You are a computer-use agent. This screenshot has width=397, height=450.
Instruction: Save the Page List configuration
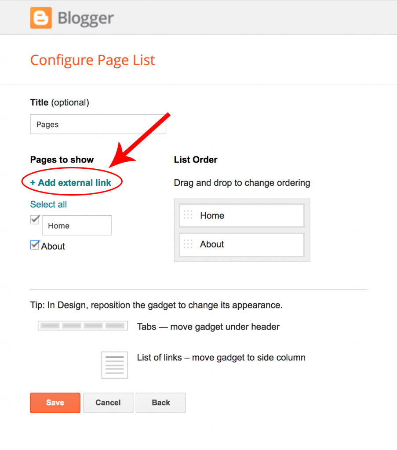pos(55,403)
